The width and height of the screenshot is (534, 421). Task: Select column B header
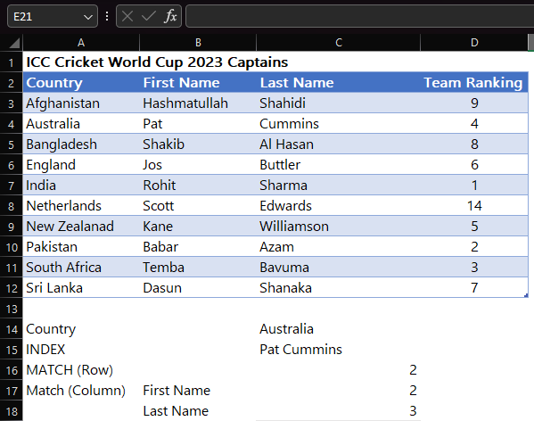click(x=198, y=43)
